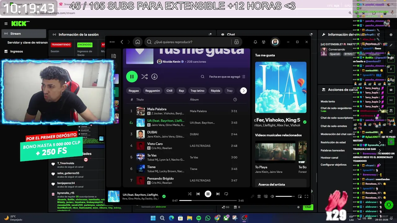
Task: Open Kick dashboard hamburger menu
Action: [x=6, y=24]
